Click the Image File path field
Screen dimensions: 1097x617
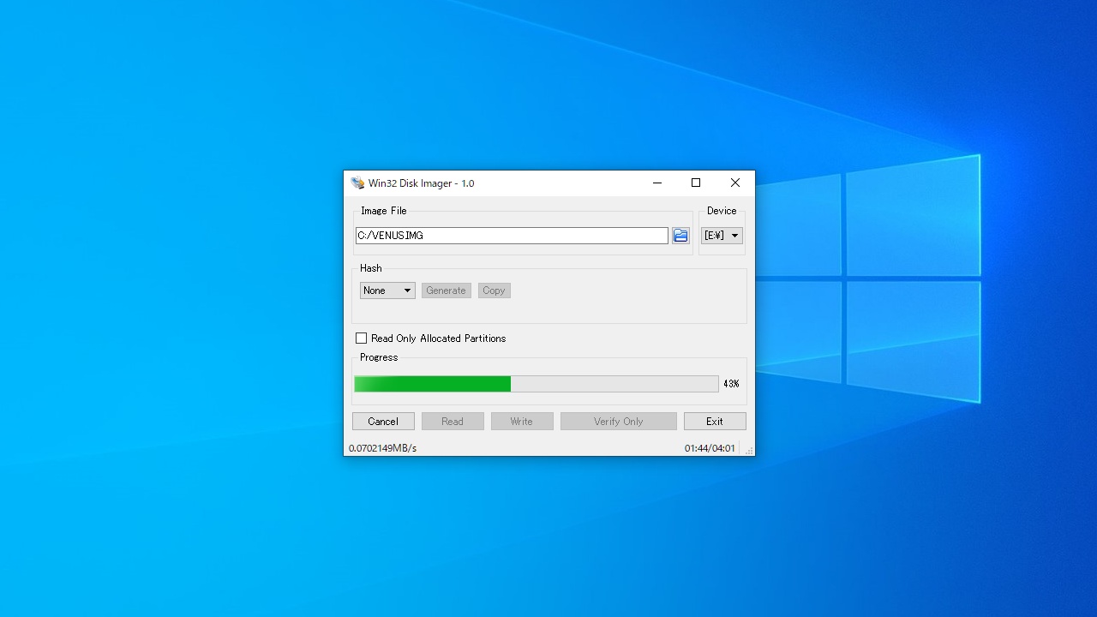click(512, 236)
